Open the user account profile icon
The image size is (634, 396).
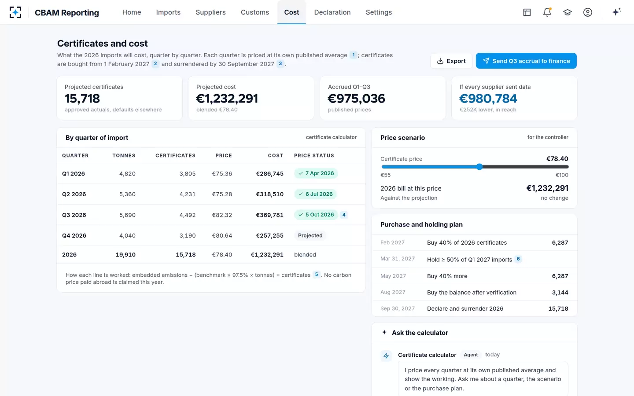(588, 12)
